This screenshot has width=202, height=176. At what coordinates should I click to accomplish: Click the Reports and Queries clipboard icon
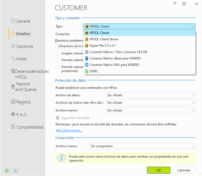point(13,86)
